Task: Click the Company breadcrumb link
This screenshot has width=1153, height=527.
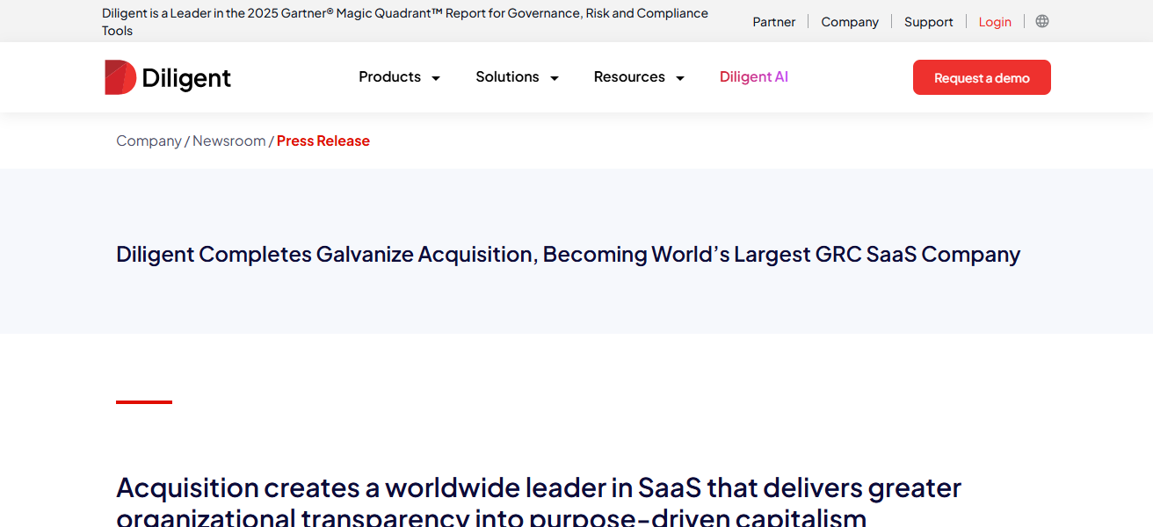Action: click(149, 141)
